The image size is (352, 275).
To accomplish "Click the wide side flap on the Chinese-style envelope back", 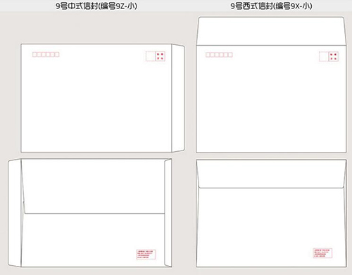I will pyautogui.click(x=15, y=213).
